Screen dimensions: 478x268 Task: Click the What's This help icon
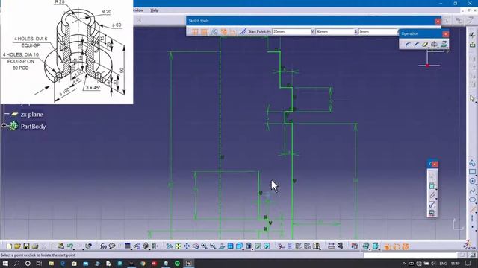point(88,246)
